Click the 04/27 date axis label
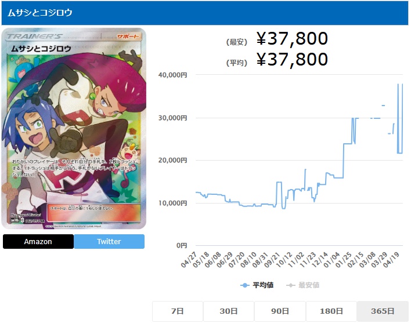The image size is (411, 323). (x=189, y=259)
